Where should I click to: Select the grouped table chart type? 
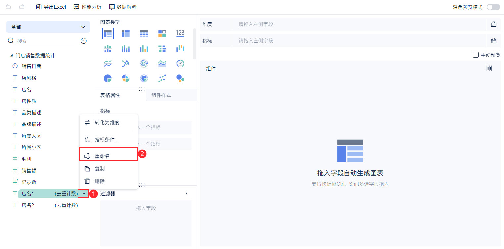click(108, 33)
